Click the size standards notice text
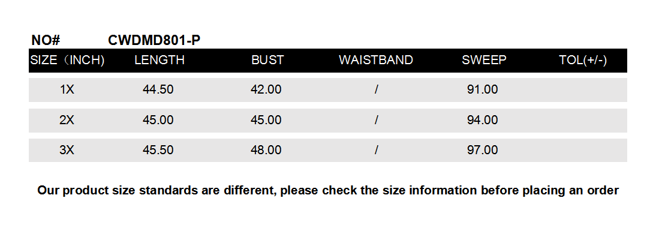Screen dimensions: 650x240 pyautogui.click(x=327, y=191)
